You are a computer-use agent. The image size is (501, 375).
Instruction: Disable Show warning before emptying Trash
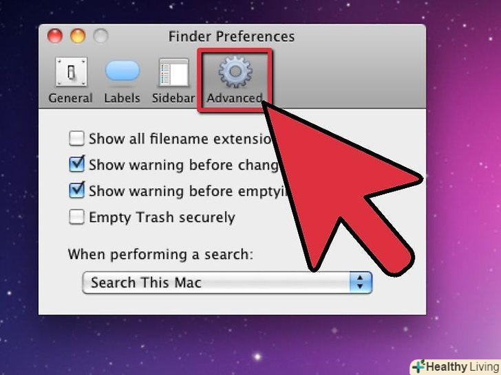pyautogui.click(x=76, y=190)
